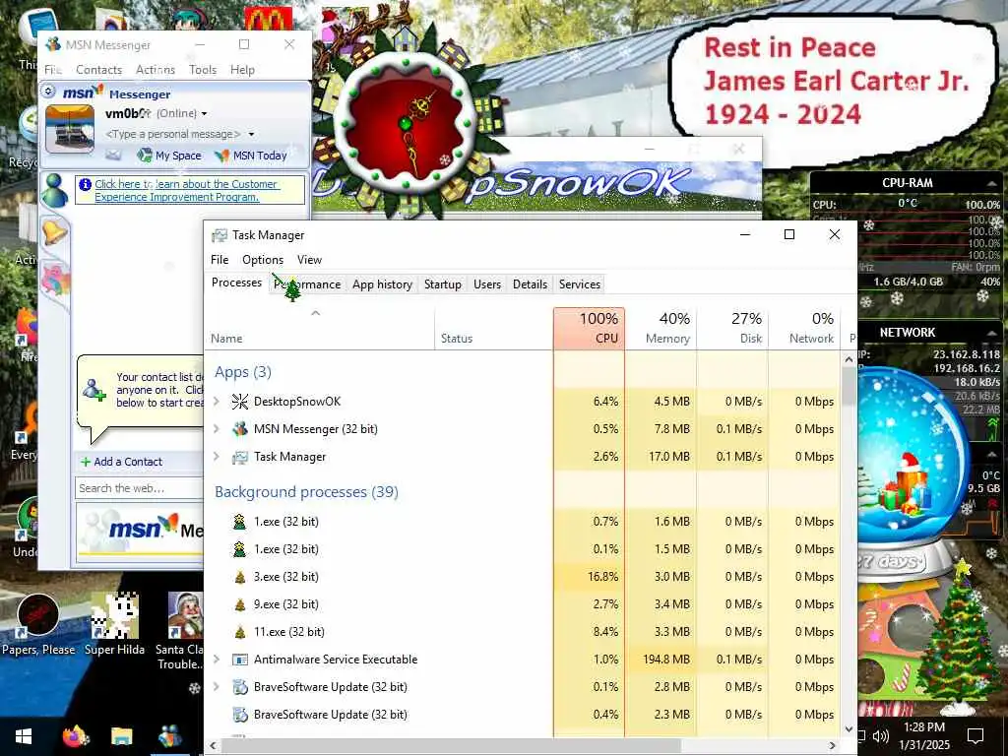Switch to the Details tab

click(530, 284)
